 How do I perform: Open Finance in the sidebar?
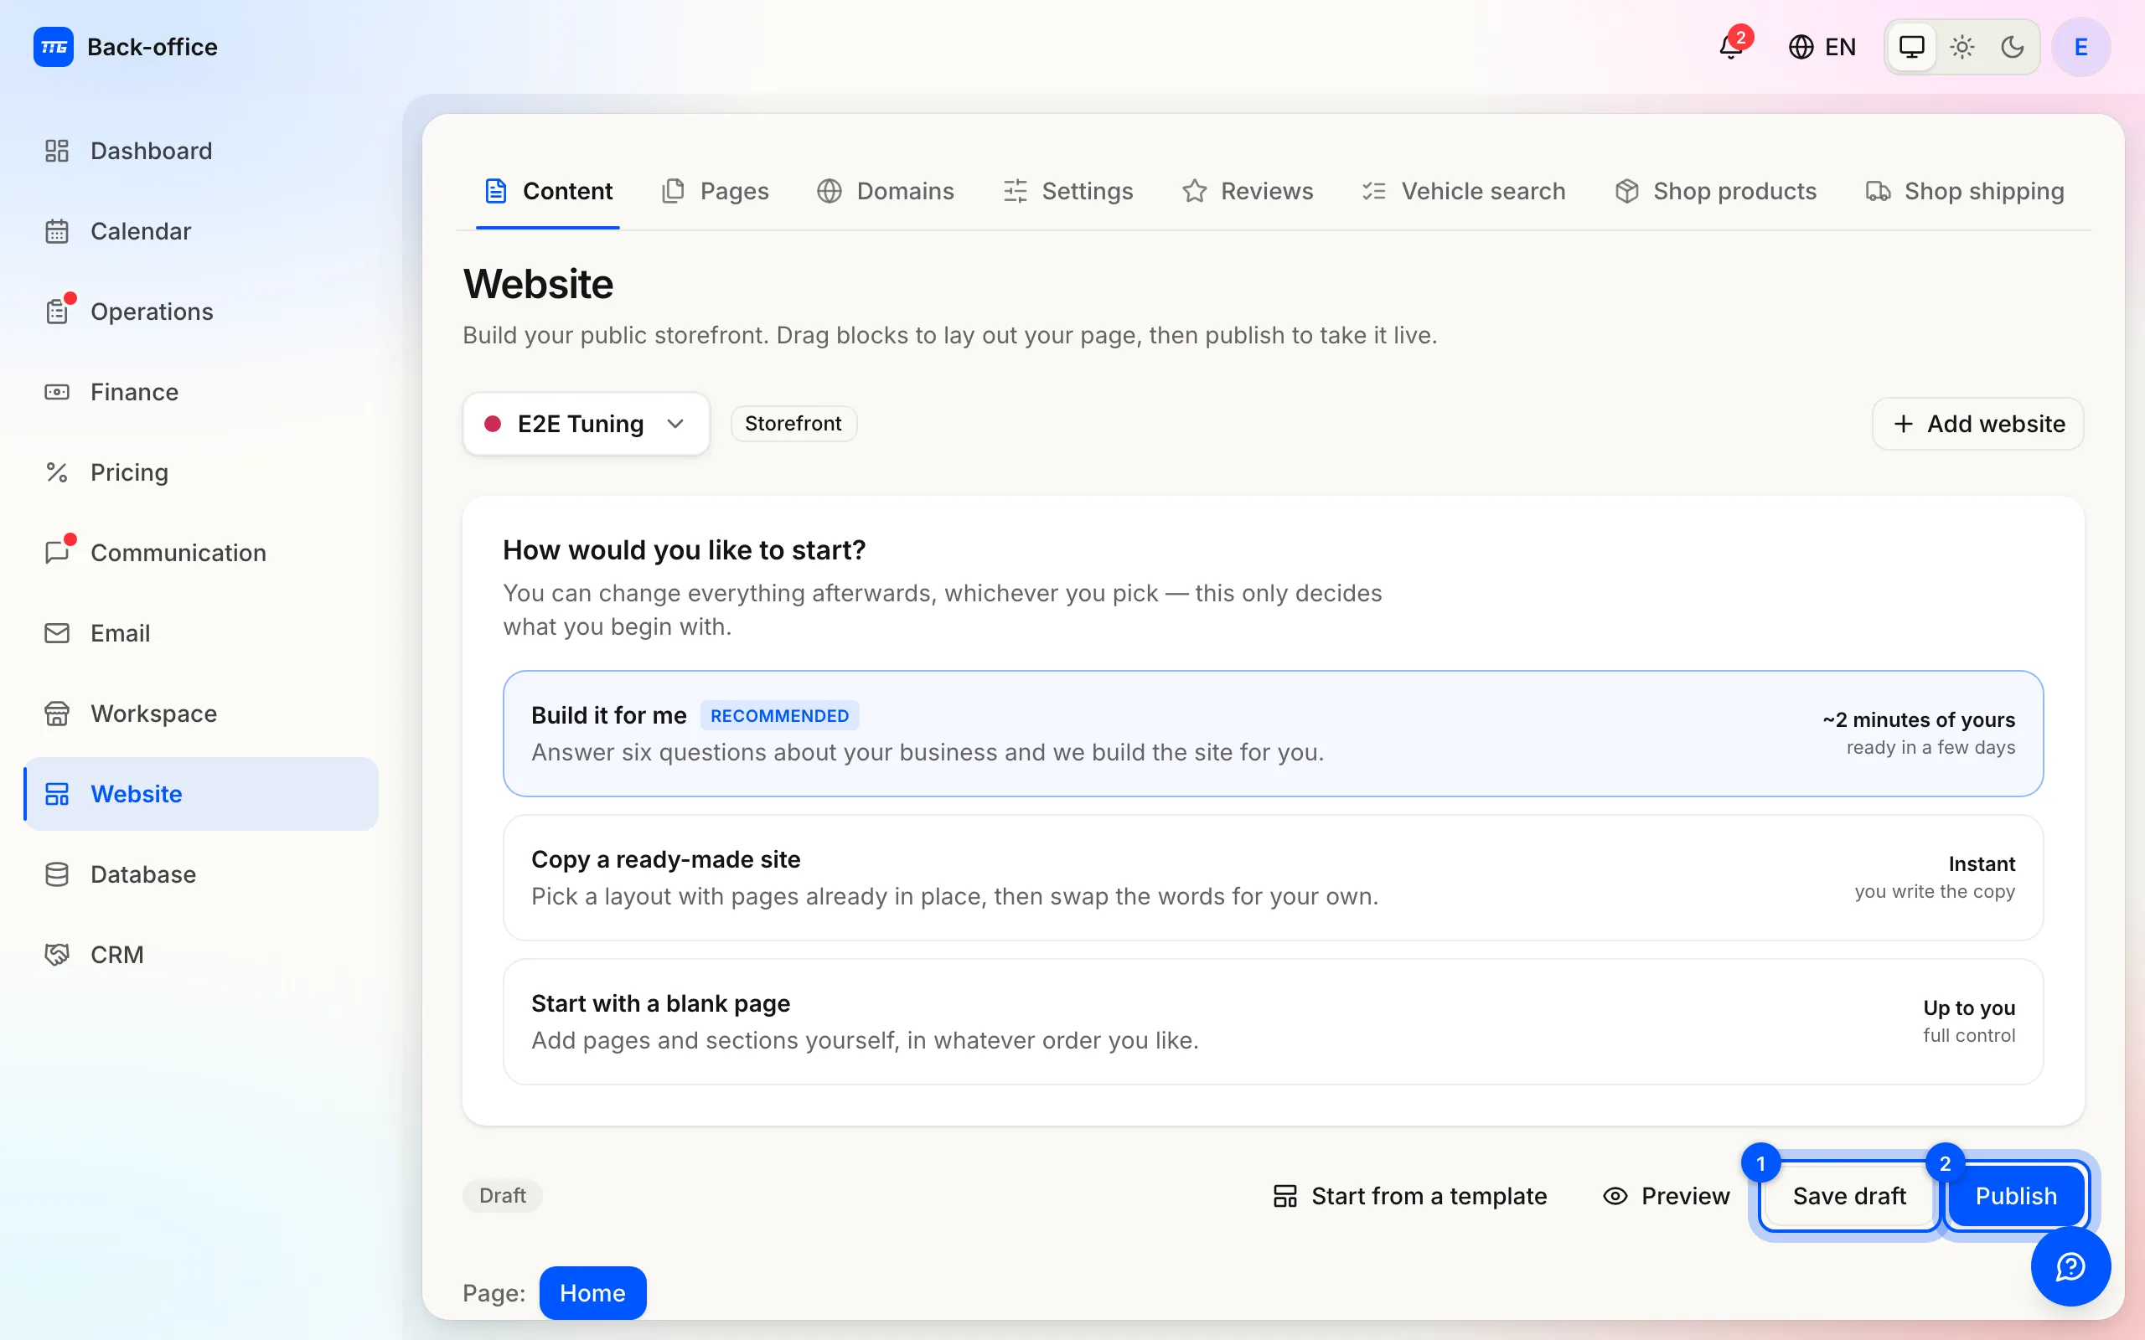(x=201, y=392)
